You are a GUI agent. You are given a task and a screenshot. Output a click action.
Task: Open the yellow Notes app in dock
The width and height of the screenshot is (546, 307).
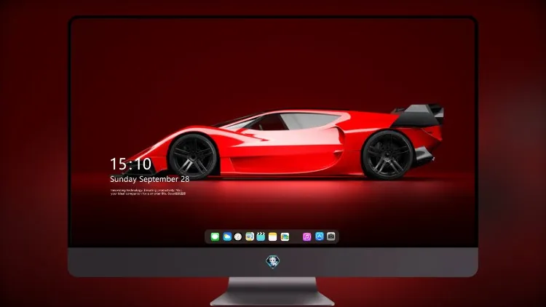tap(273, 236)
